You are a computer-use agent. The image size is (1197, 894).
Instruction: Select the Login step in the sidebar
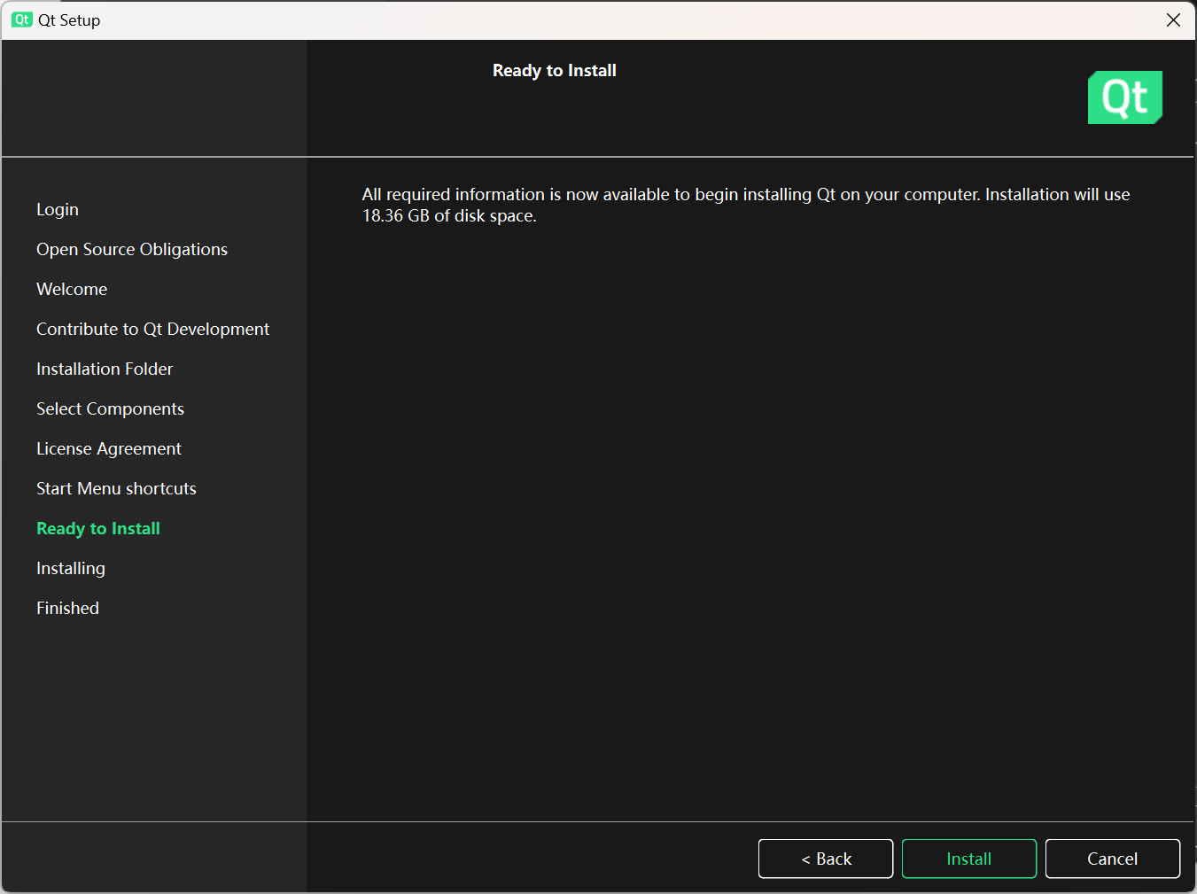(58, 209)
